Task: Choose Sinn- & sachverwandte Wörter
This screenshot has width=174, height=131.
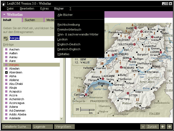Action: [x=78, y=34]
